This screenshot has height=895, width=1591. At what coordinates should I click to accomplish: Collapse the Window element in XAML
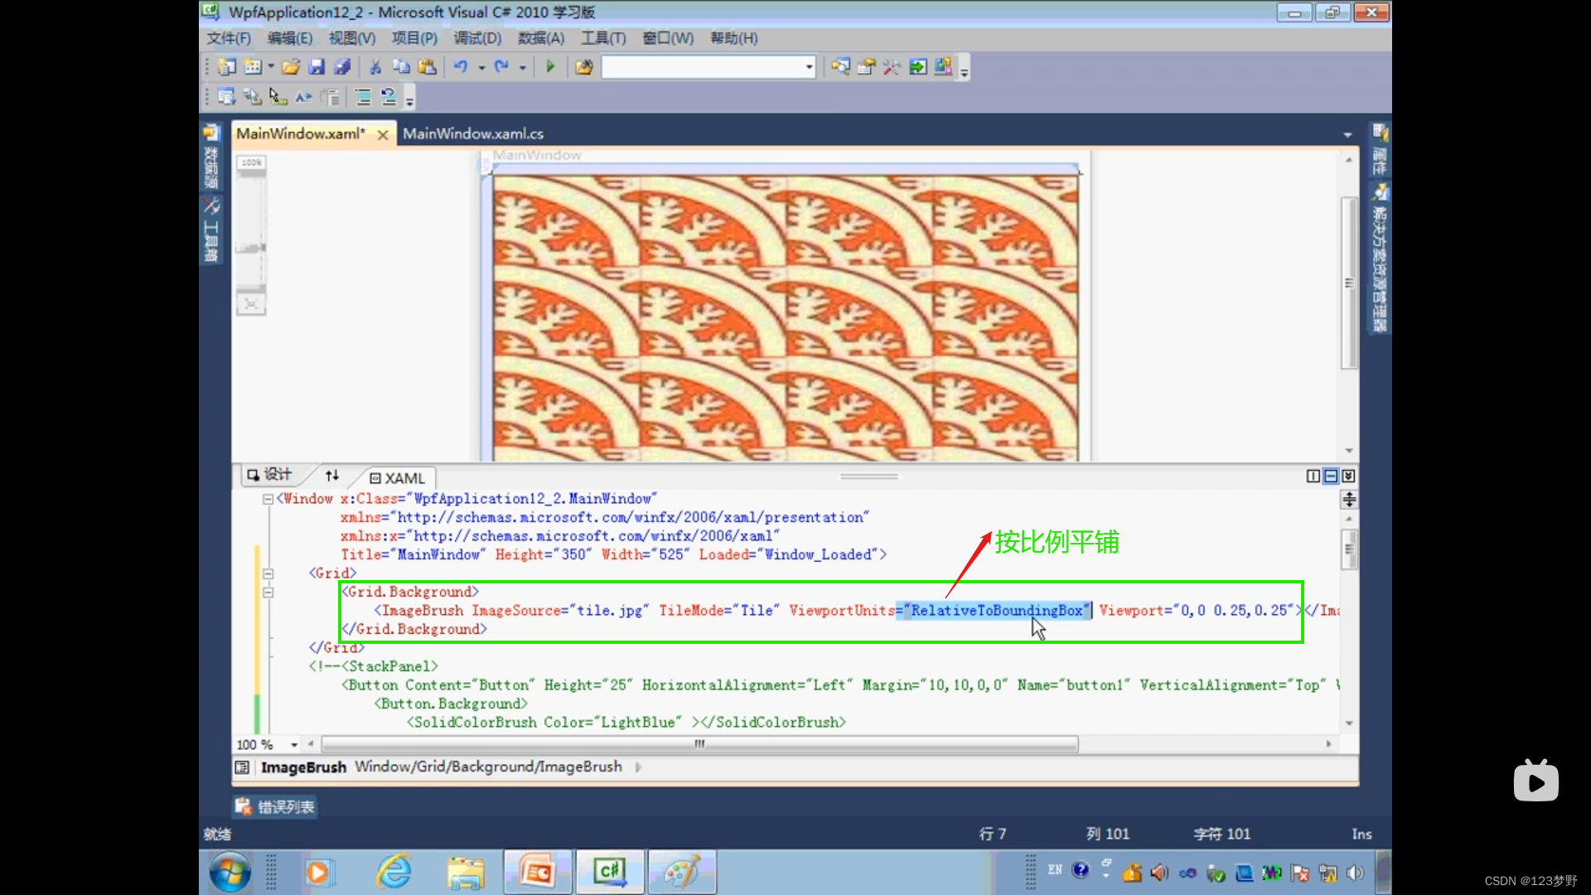268,499
